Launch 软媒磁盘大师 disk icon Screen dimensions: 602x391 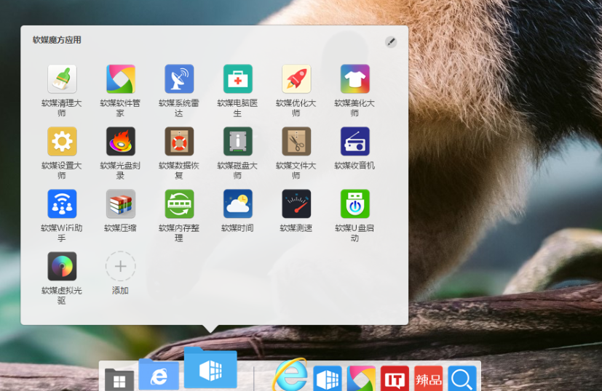point(237,142)
